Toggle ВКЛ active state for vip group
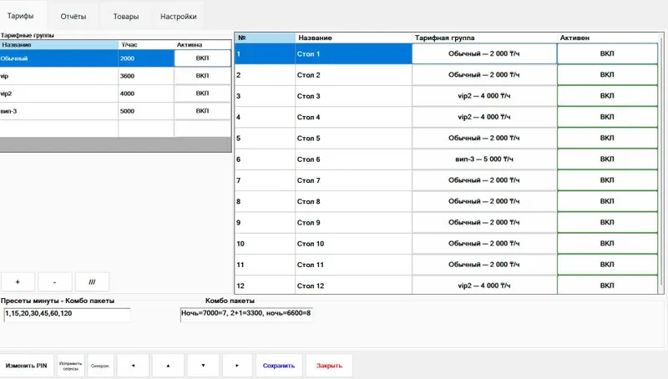This screenshot has height=379, width=668. point(202,76)
